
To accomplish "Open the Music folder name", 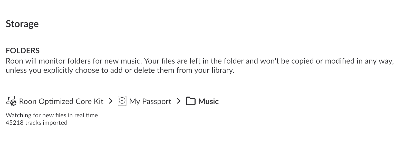I will point(208,101).
